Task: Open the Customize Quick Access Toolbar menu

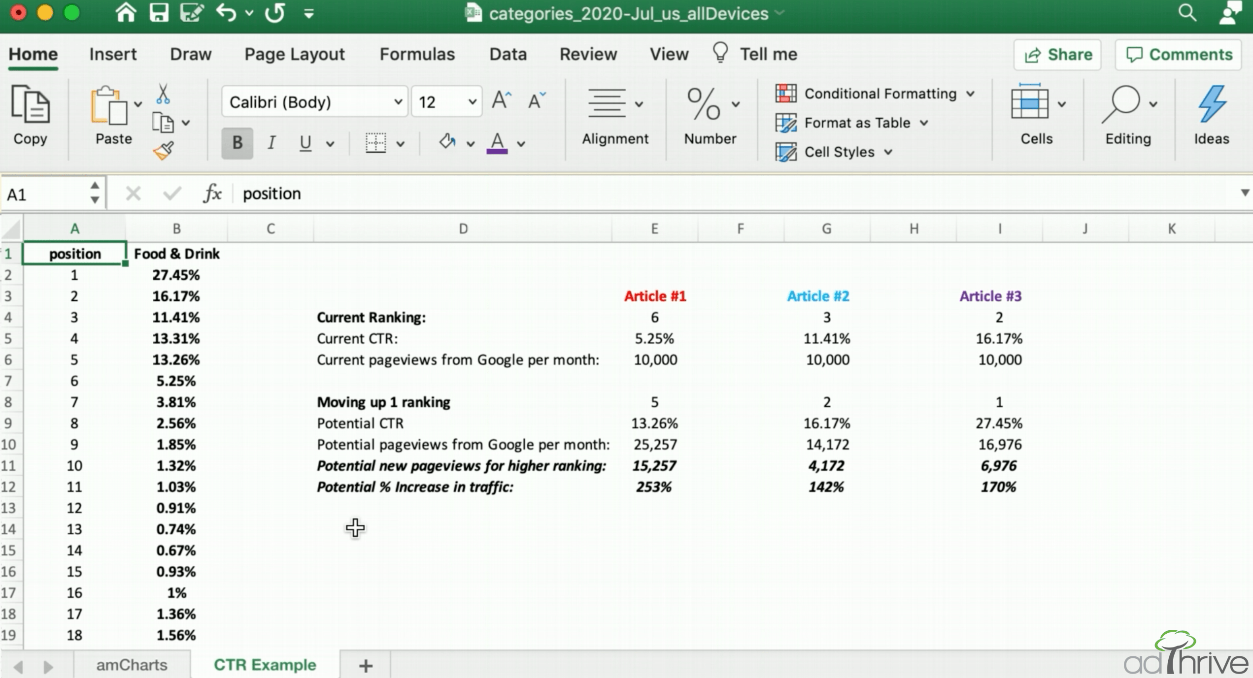Action: (309, 13)
